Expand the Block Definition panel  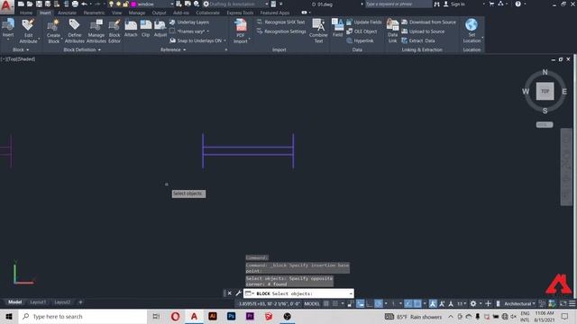pos(82,49)
